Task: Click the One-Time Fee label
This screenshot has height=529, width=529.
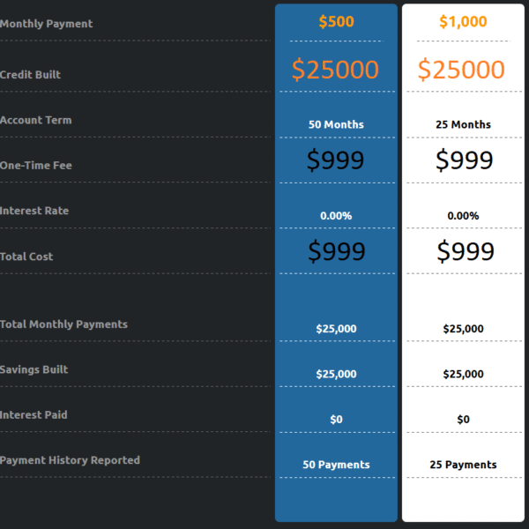Action: tap(36, 166)
